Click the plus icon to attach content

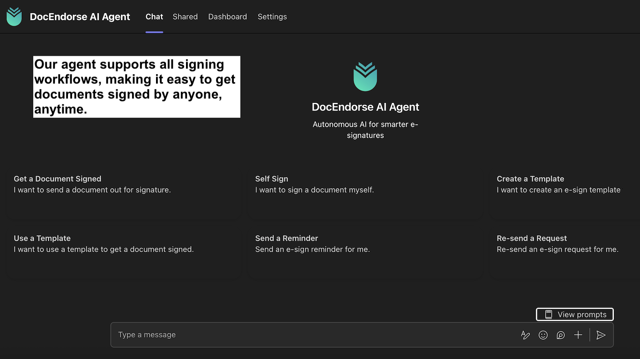pos(578,335)
